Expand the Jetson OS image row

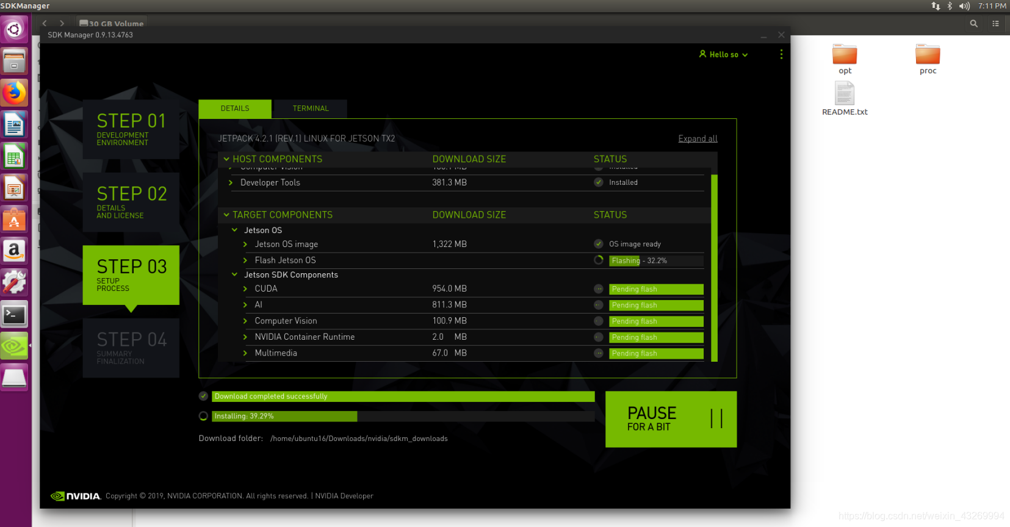point(245,245)
